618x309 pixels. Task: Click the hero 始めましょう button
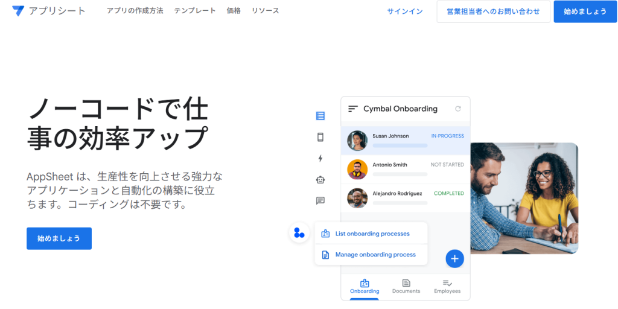point(59,238)
